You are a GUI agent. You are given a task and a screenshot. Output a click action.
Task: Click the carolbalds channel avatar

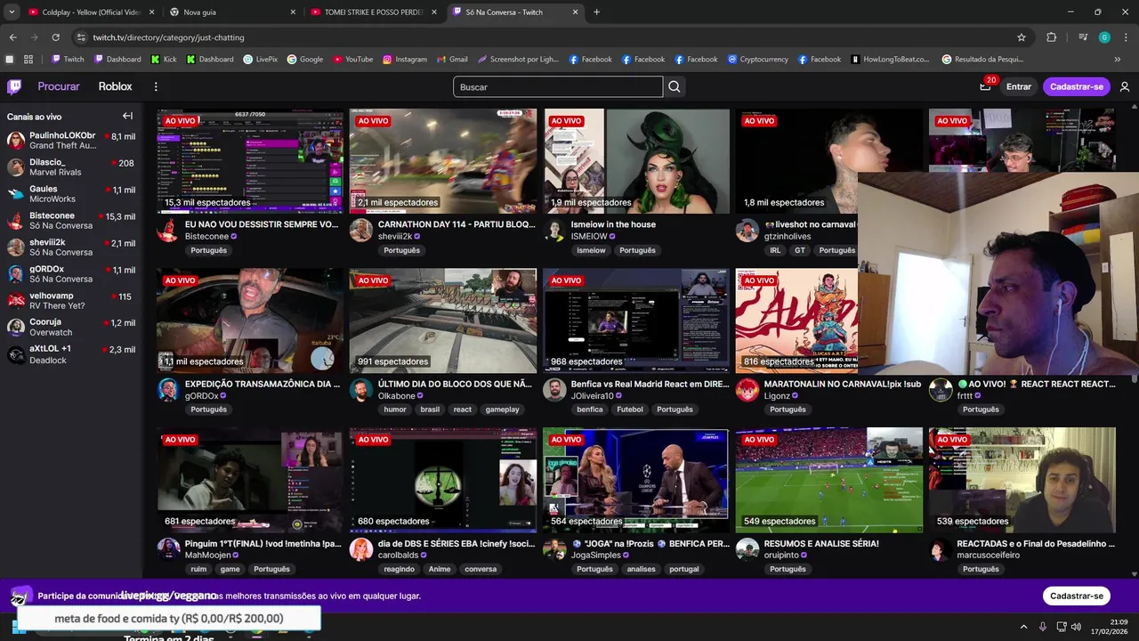click(360, 549)
